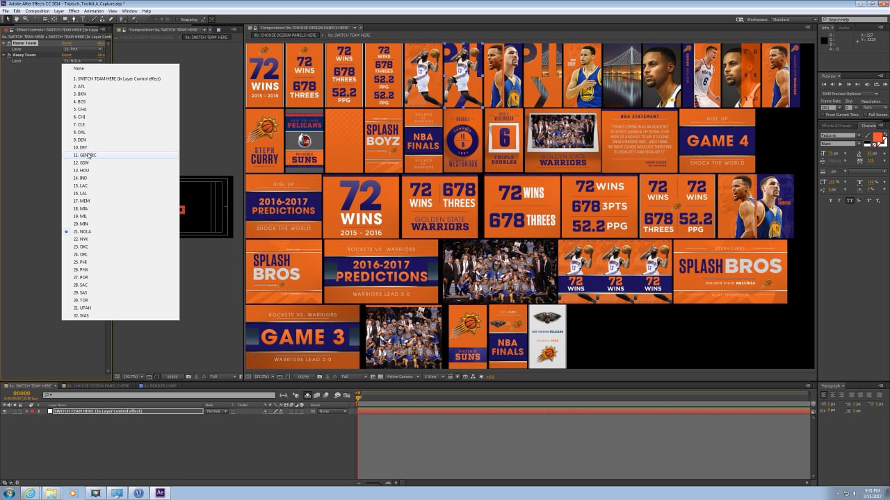890x500 pixels.
Task: Reset the Away Team effect
Action: tap(67, 55)
